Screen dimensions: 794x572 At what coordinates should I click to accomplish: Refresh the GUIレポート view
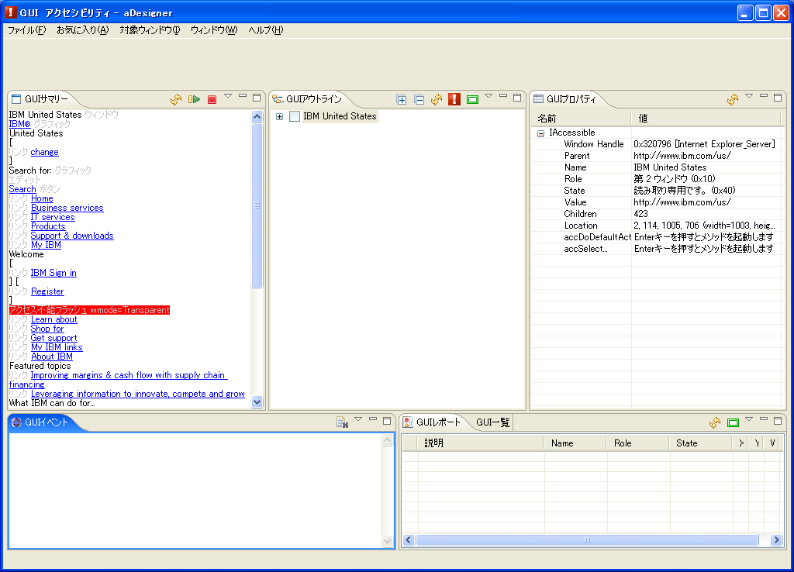715,422
